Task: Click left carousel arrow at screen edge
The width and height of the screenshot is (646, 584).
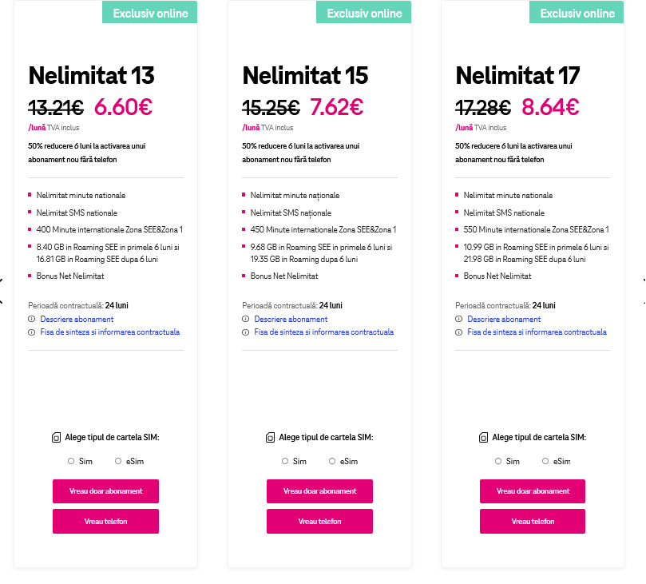Action: [2, 280]
